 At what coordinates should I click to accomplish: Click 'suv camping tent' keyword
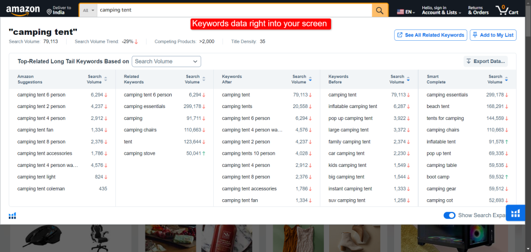[x=347, y=200]
